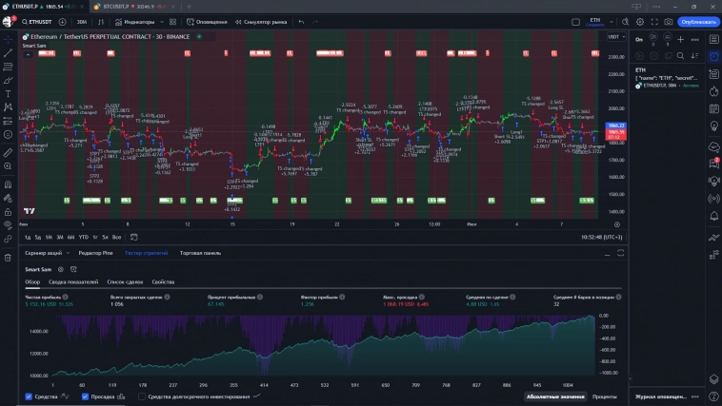Enable Средства долгосрочного инвестирования checkbox
The height and width of the screenshot is (406, 722).
point(142,396)
